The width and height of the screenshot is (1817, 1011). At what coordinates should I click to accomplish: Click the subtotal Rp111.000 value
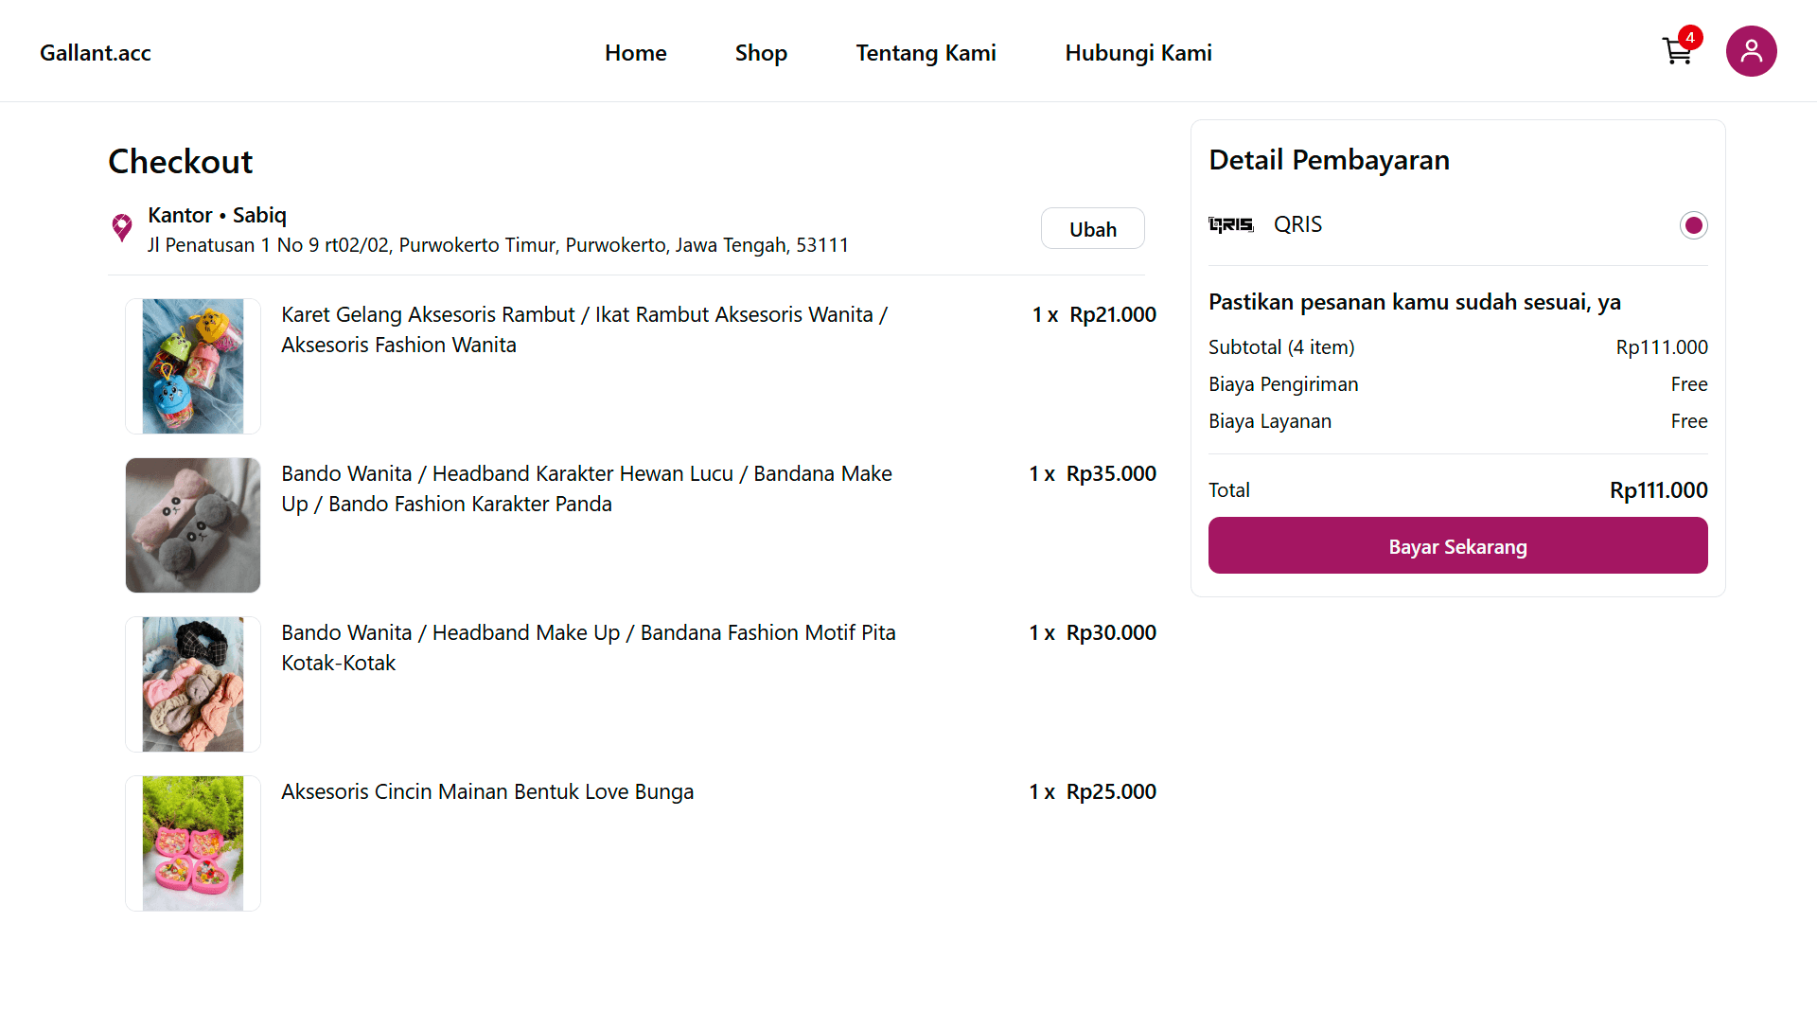tap(1662, 347)
